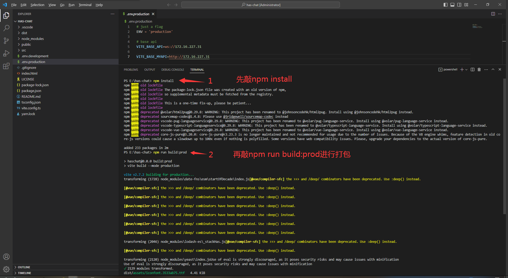Open the Search view in activity bar
Image resolution: width=508 pixels, height=278 pixels.
(x=6, y=28)
